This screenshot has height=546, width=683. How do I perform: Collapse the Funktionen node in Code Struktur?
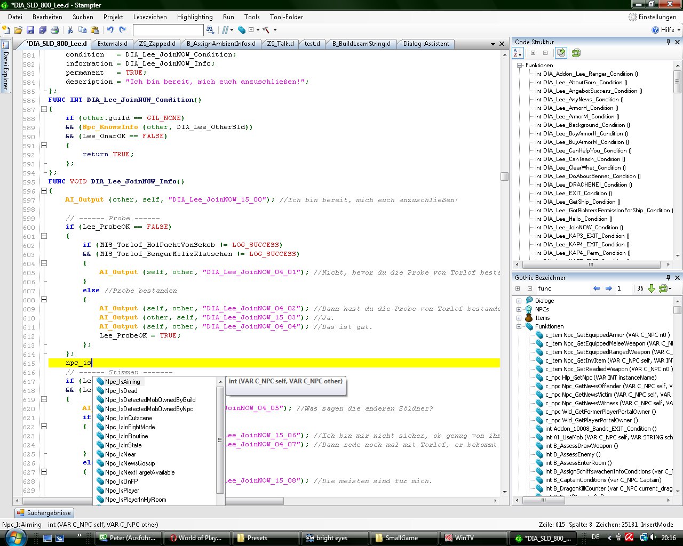(519, 65)
